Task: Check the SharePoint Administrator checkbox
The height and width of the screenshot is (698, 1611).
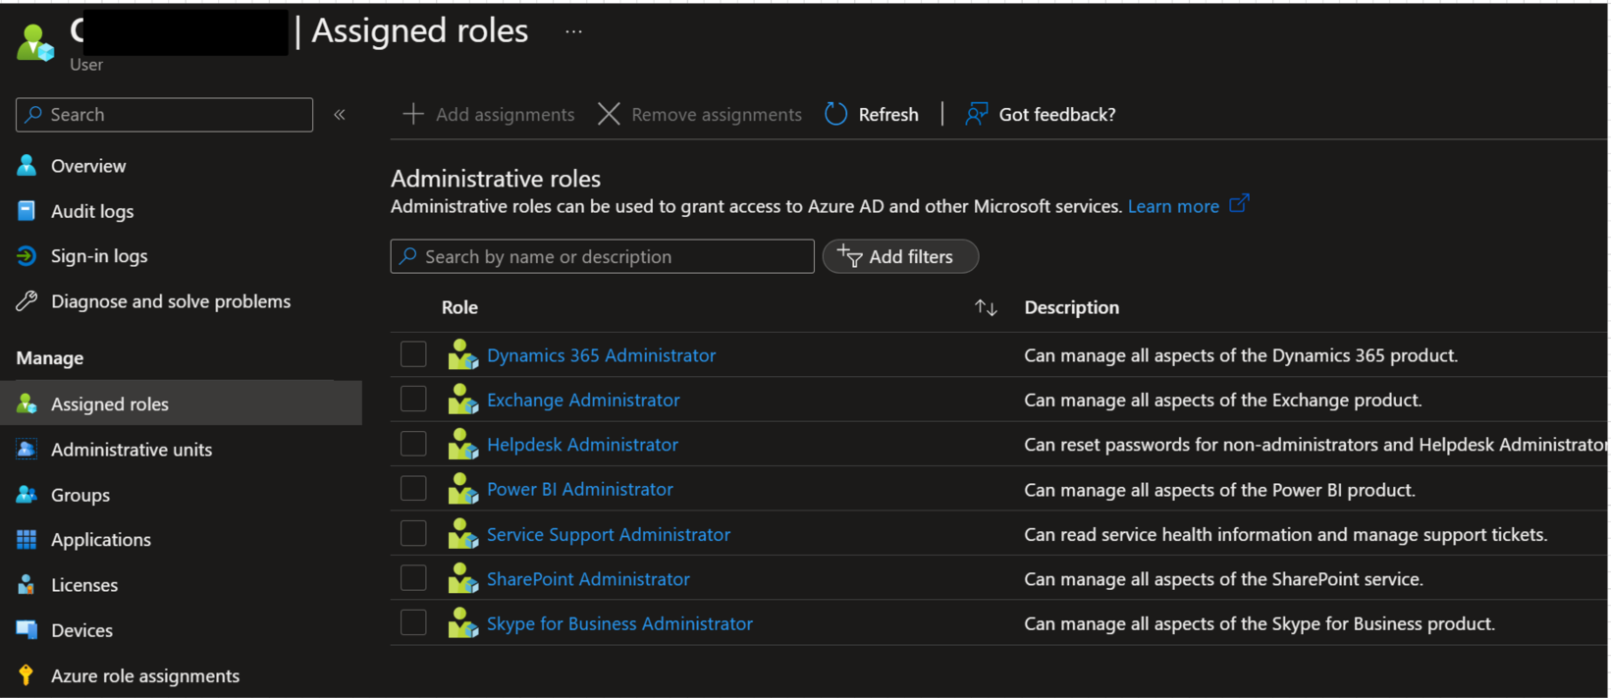Action: tap(413, 577)
